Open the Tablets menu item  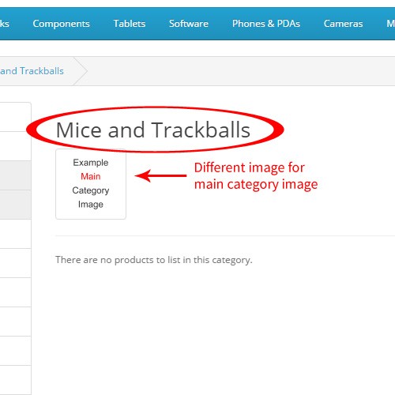130,24
